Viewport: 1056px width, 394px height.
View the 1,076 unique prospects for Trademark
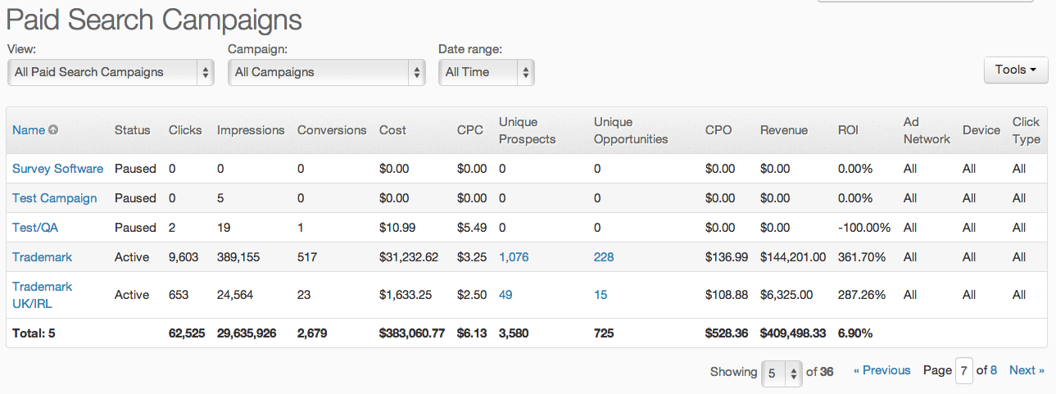[x=514, y=257]
